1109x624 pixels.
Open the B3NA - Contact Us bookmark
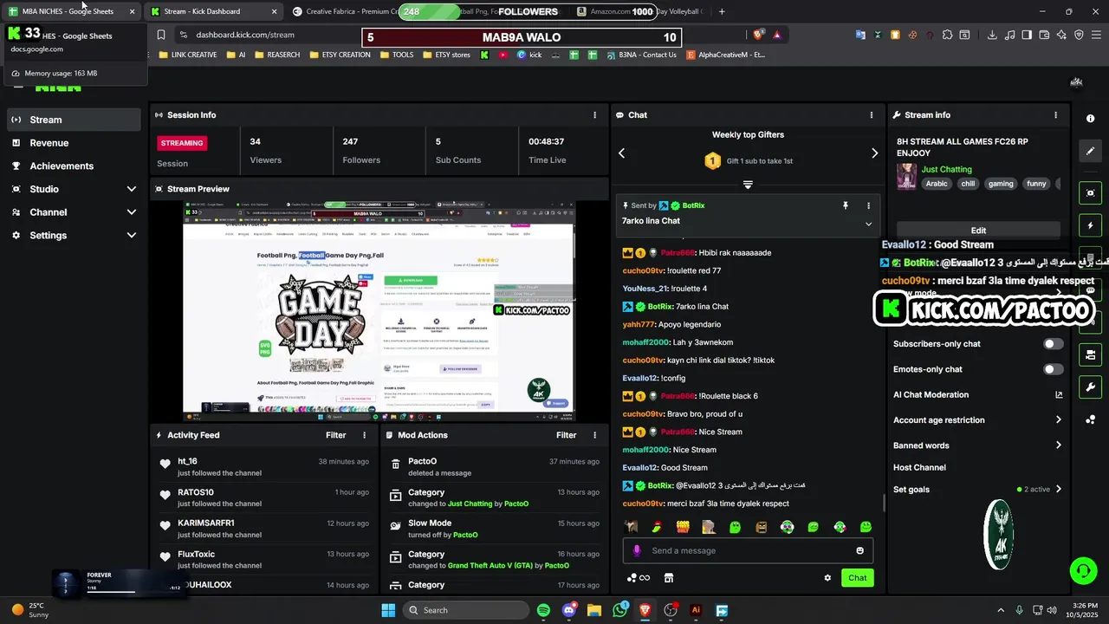[641, 55]
